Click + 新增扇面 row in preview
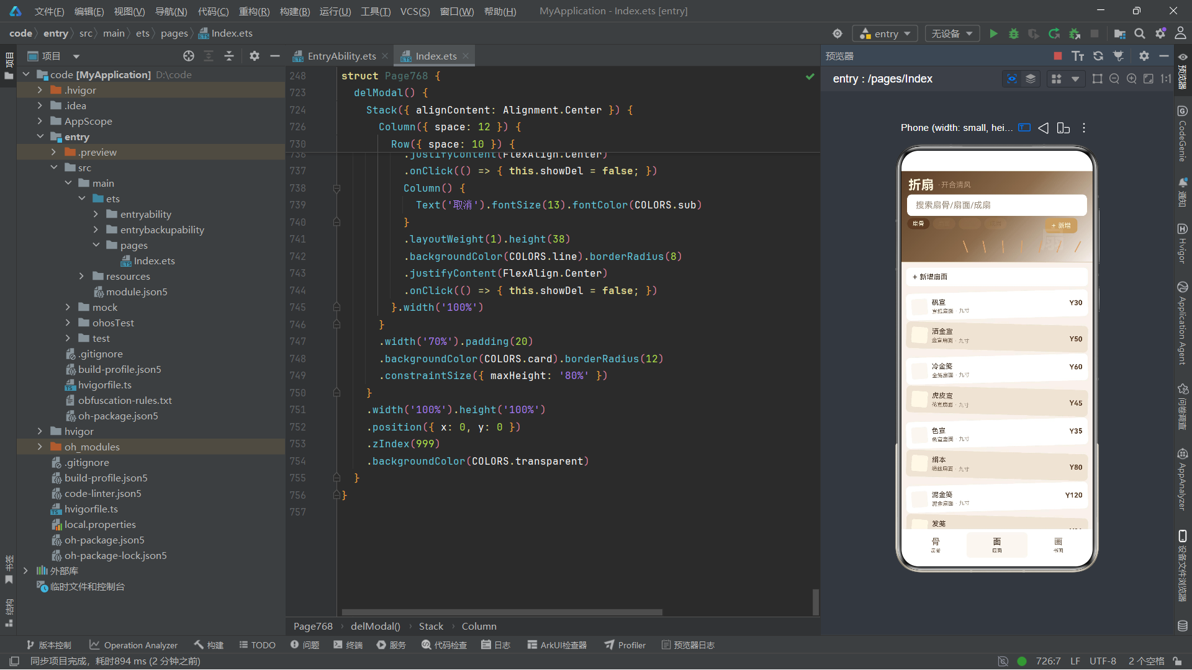 tap(996, 277)
